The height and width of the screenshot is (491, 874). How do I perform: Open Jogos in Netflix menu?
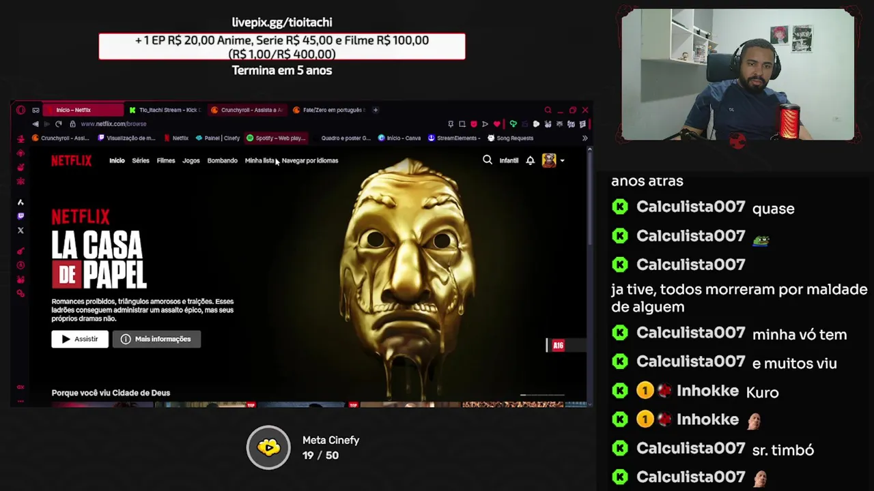(191, 160)
